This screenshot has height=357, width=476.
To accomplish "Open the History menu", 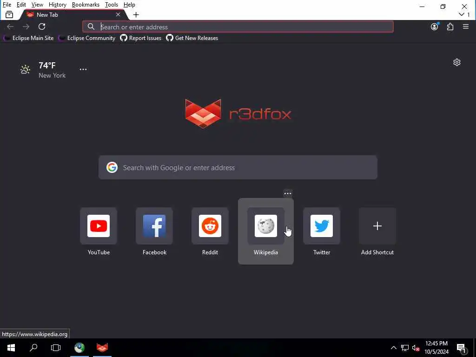I will [x=57, y=5].
